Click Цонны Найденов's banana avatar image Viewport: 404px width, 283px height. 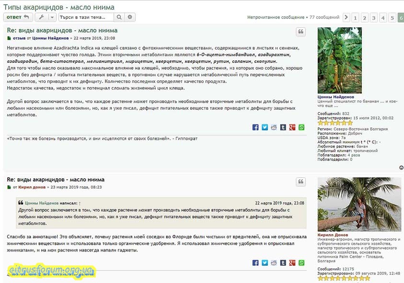[340, 60]
